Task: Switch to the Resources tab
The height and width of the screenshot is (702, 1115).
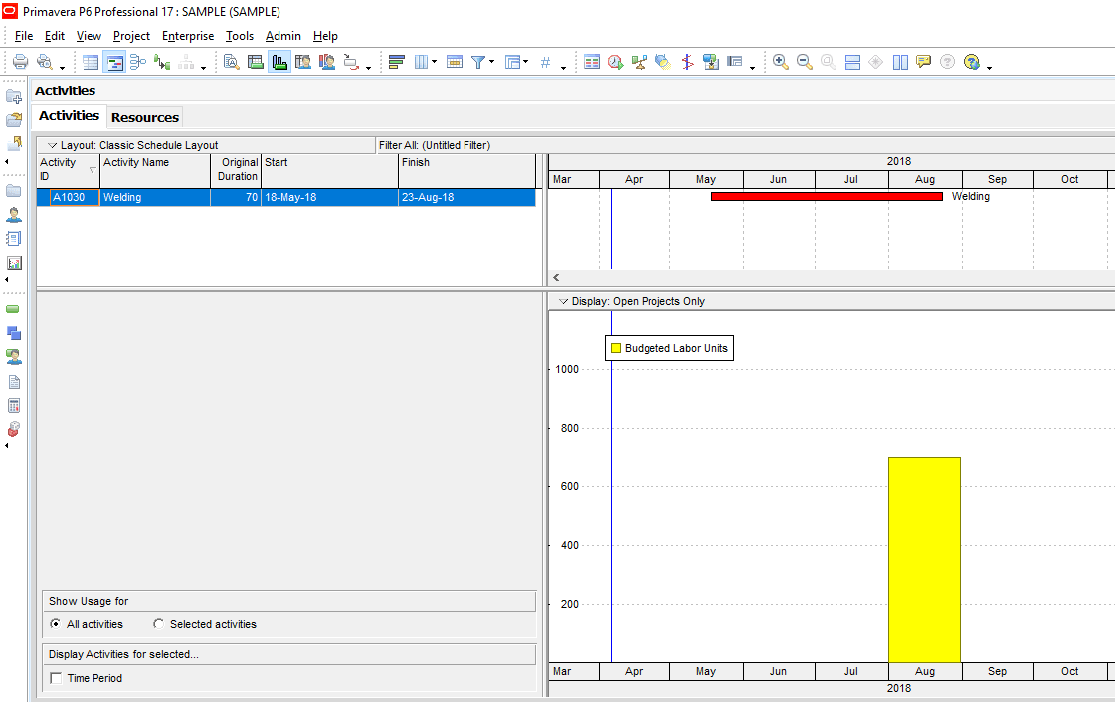Action: pyautogui.click(x=145, y=118)
